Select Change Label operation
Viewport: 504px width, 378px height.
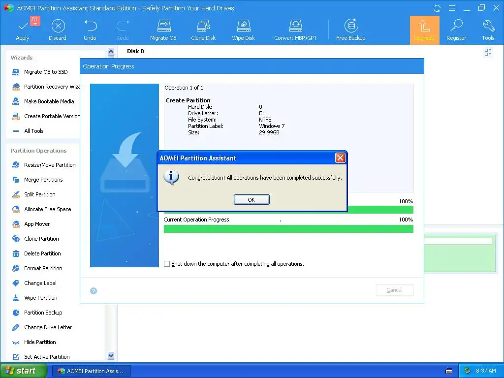point(34,283)
